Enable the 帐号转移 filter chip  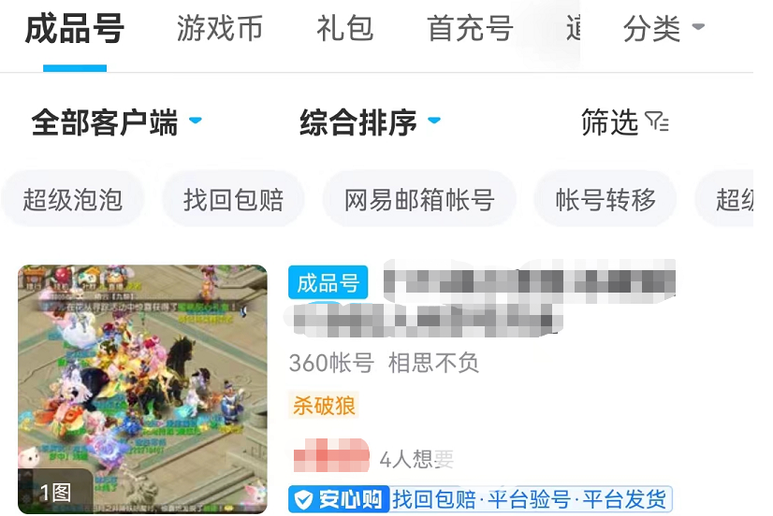[x=605, y=199]
